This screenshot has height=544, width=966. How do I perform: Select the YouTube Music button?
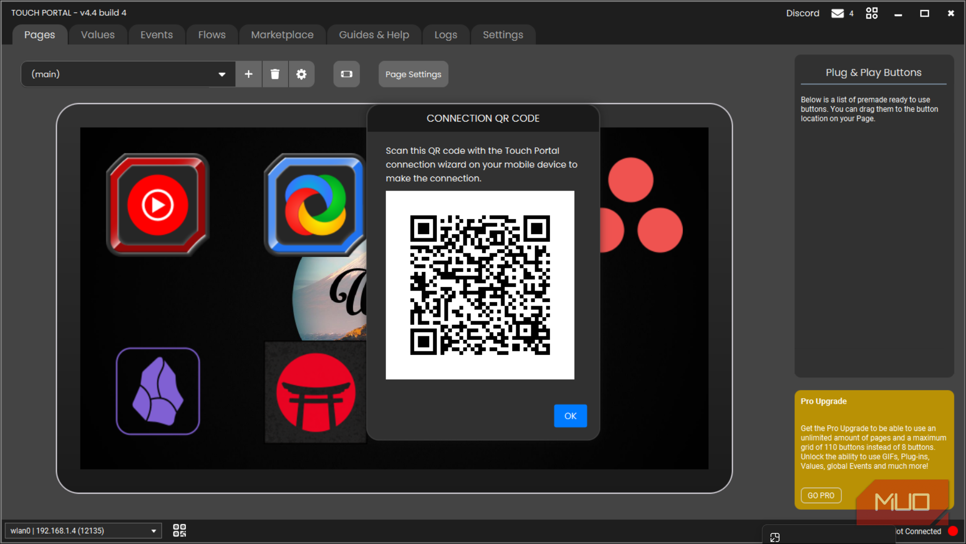point(158,205)
